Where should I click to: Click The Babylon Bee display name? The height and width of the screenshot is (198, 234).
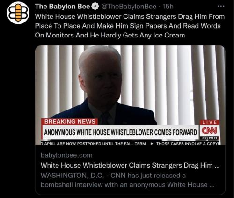[x=63, y=7]
